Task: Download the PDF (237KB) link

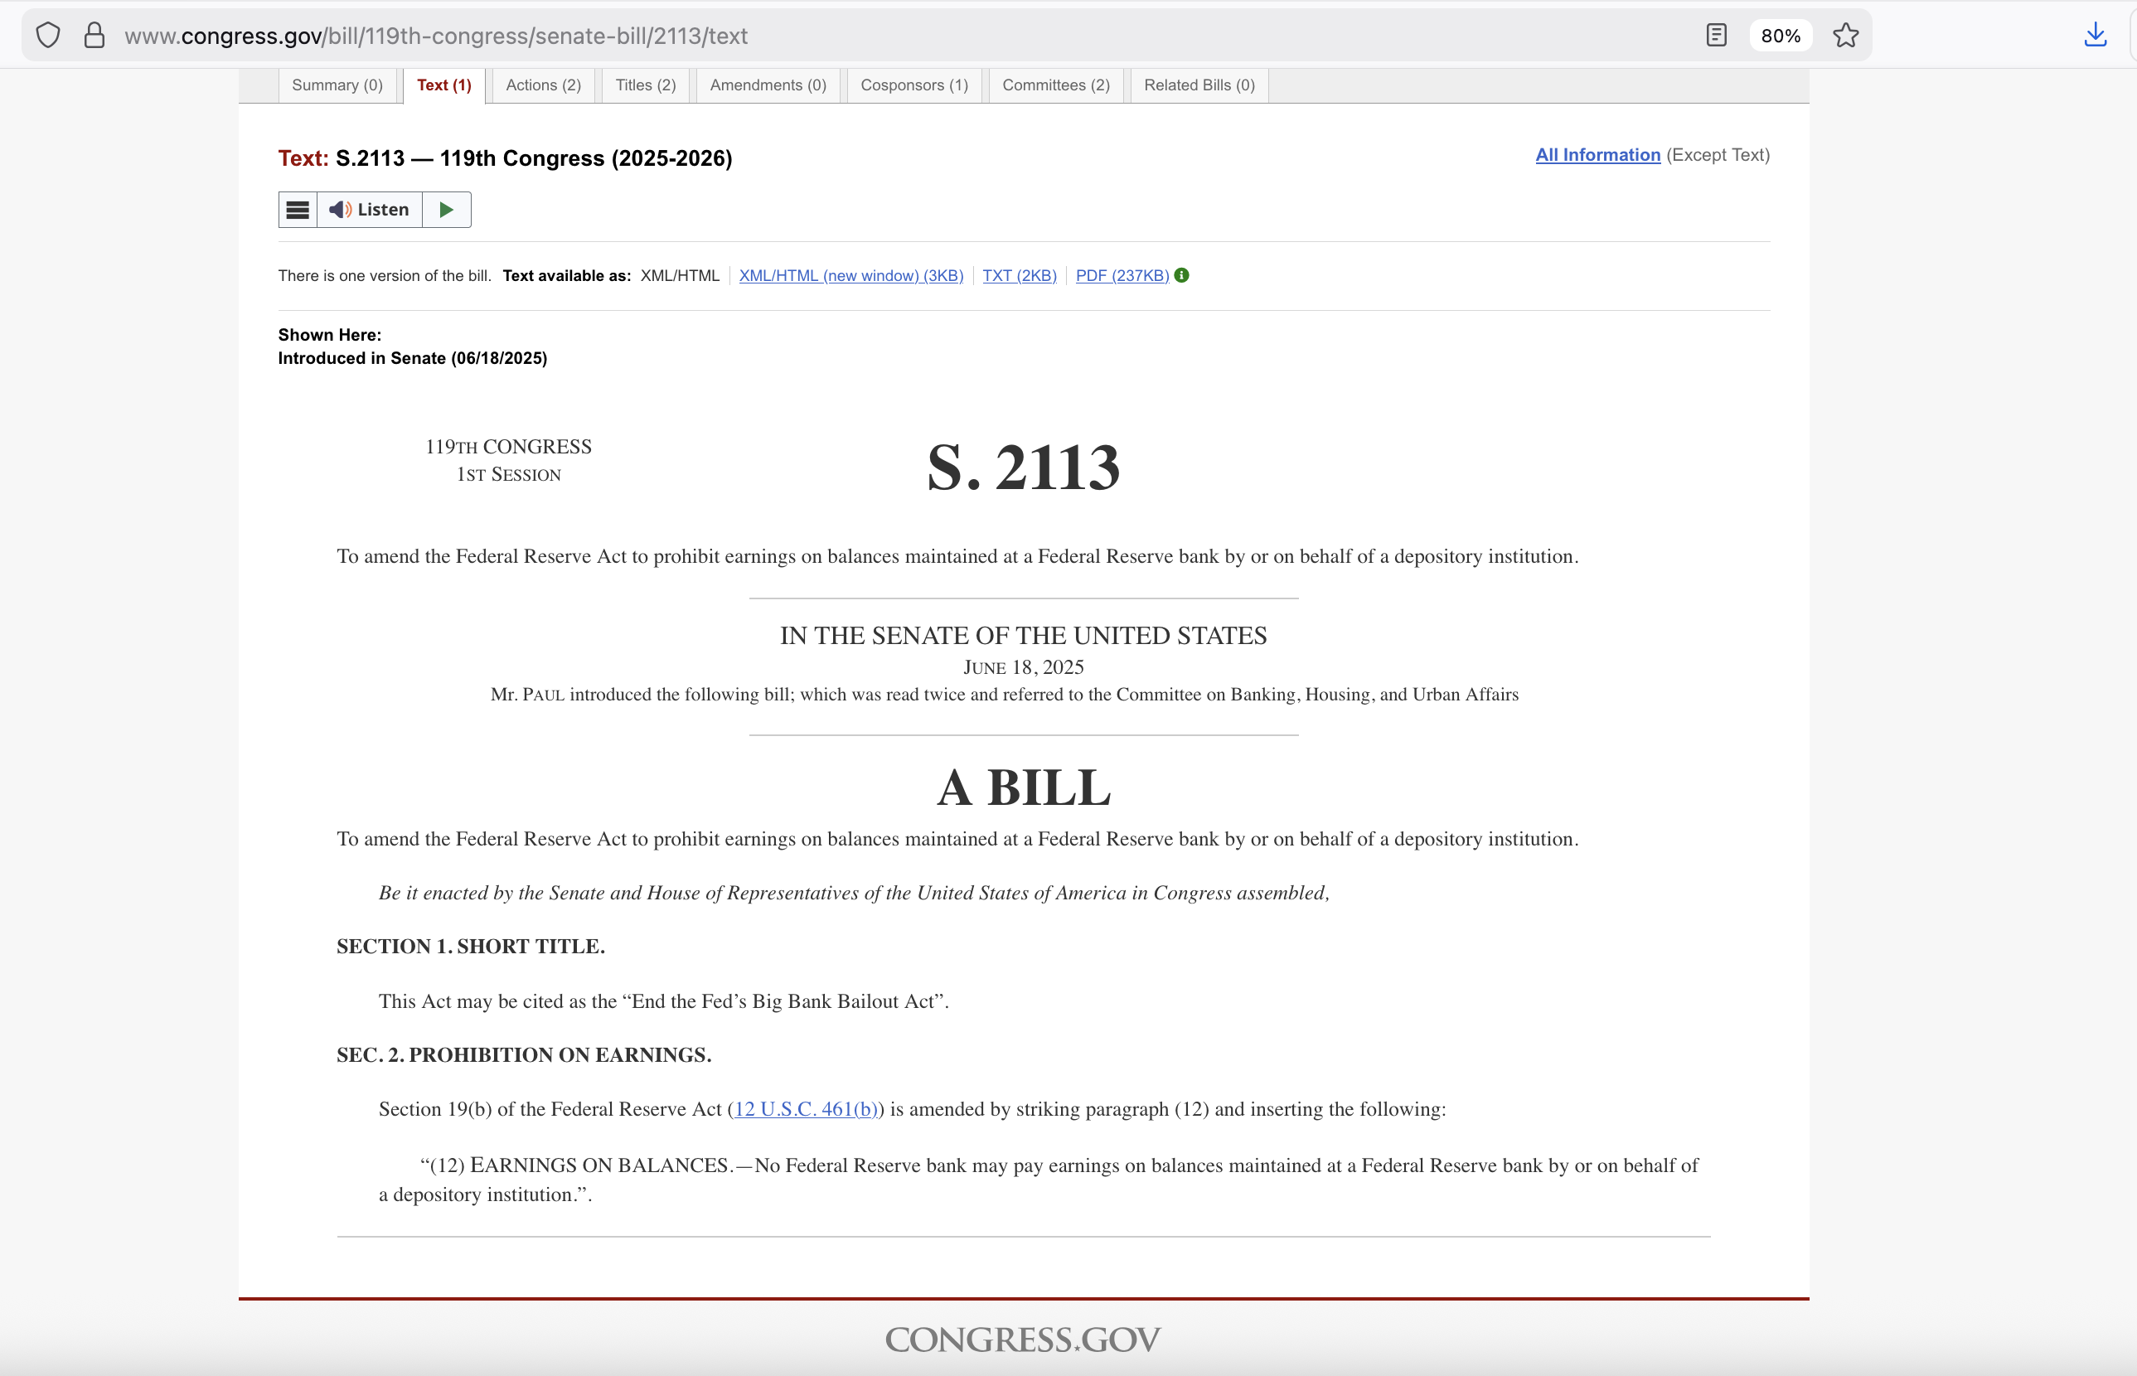Action: coord(1122,276)
